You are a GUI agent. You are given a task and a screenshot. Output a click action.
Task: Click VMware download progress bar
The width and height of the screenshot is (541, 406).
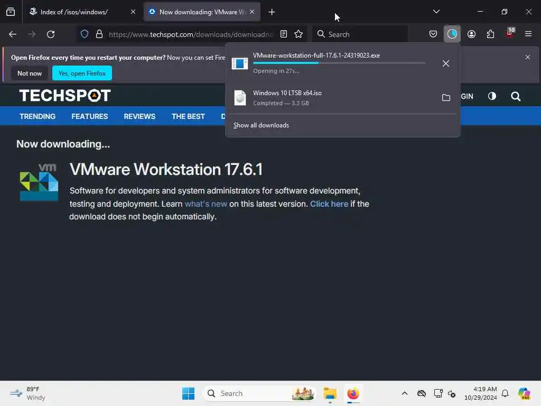coord(339,63)
